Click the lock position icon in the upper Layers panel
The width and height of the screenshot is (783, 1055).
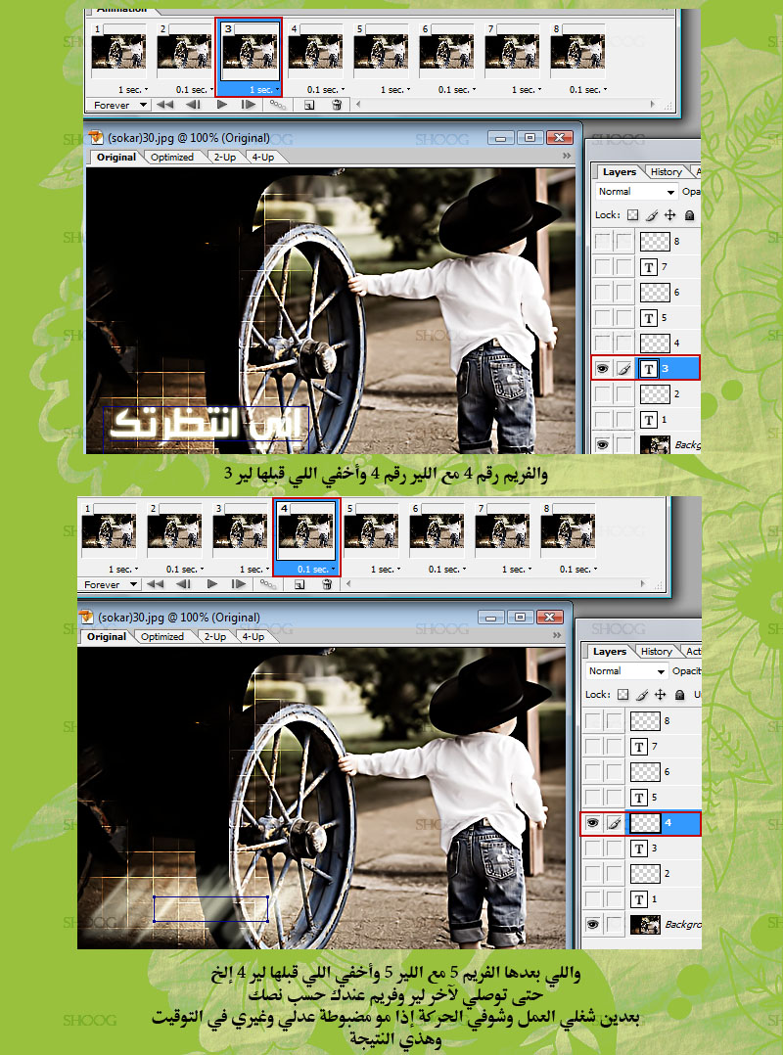670,215
